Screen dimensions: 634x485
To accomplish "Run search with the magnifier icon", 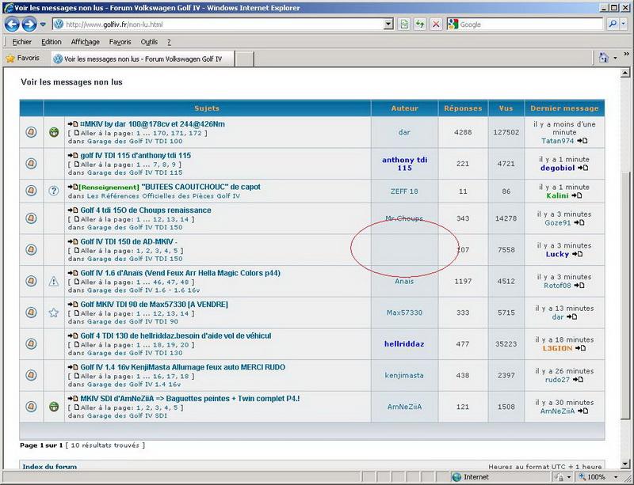I will [x=613, y=25].
